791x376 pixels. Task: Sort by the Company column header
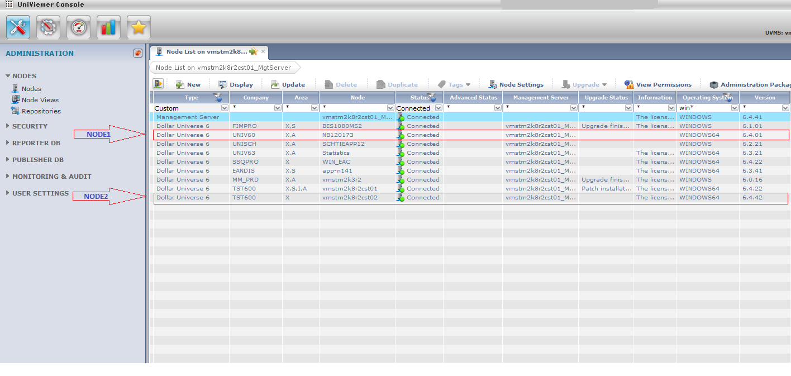tap(256, 97)
